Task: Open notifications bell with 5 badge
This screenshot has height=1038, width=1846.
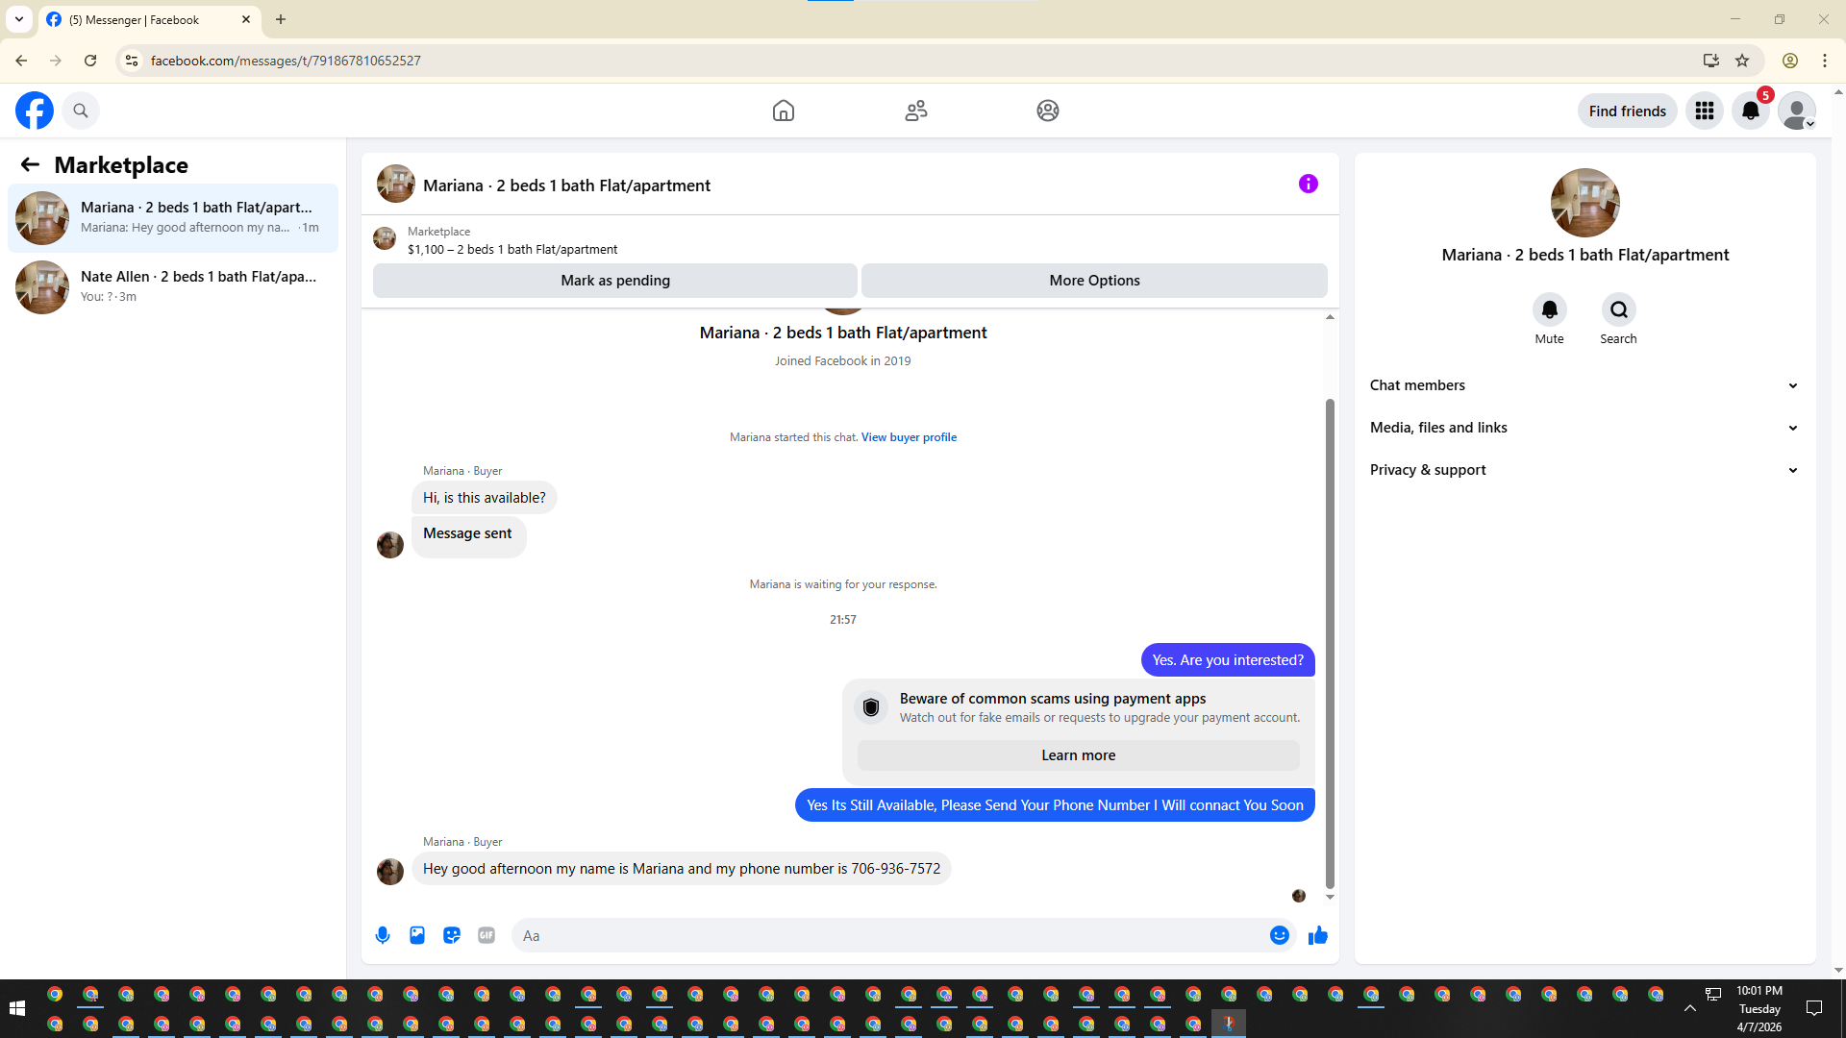Action: pos(1751,111)
